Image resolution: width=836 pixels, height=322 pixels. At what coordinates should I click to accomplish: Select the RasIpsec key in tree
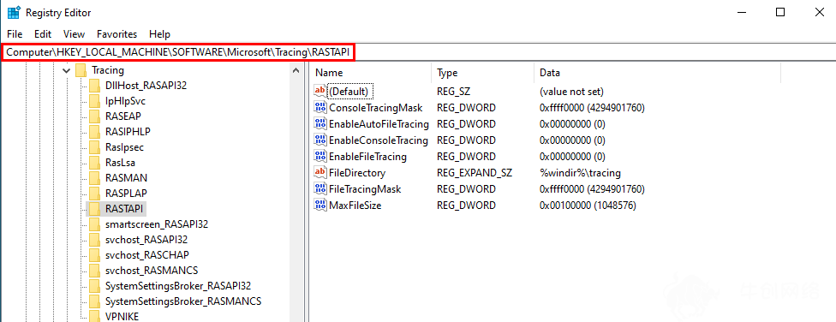pyautogui.click(x=125, y=146)
